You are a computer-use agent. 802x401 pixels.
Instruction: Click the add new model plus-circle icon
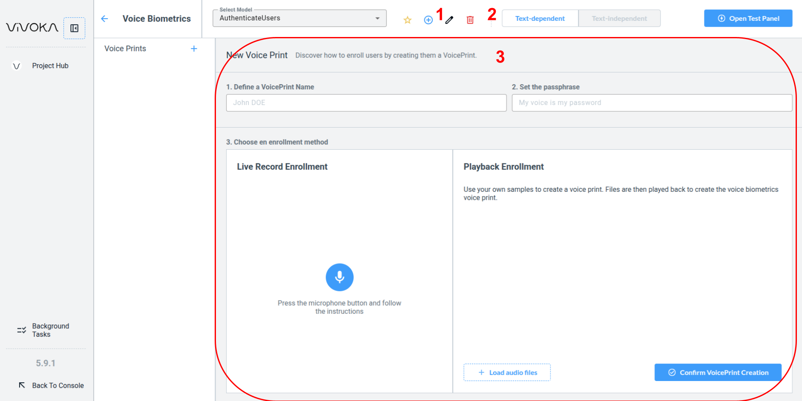[x=428, y=20]
